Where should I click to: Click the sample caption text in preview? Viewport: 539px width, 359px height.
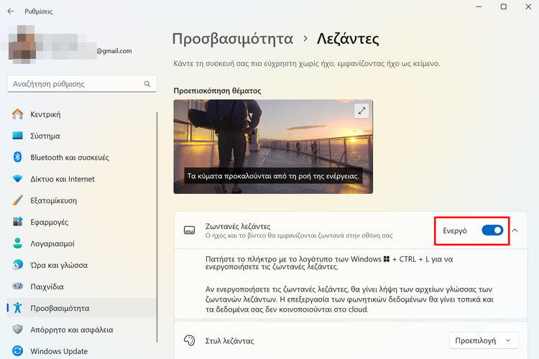click(273, 176)
